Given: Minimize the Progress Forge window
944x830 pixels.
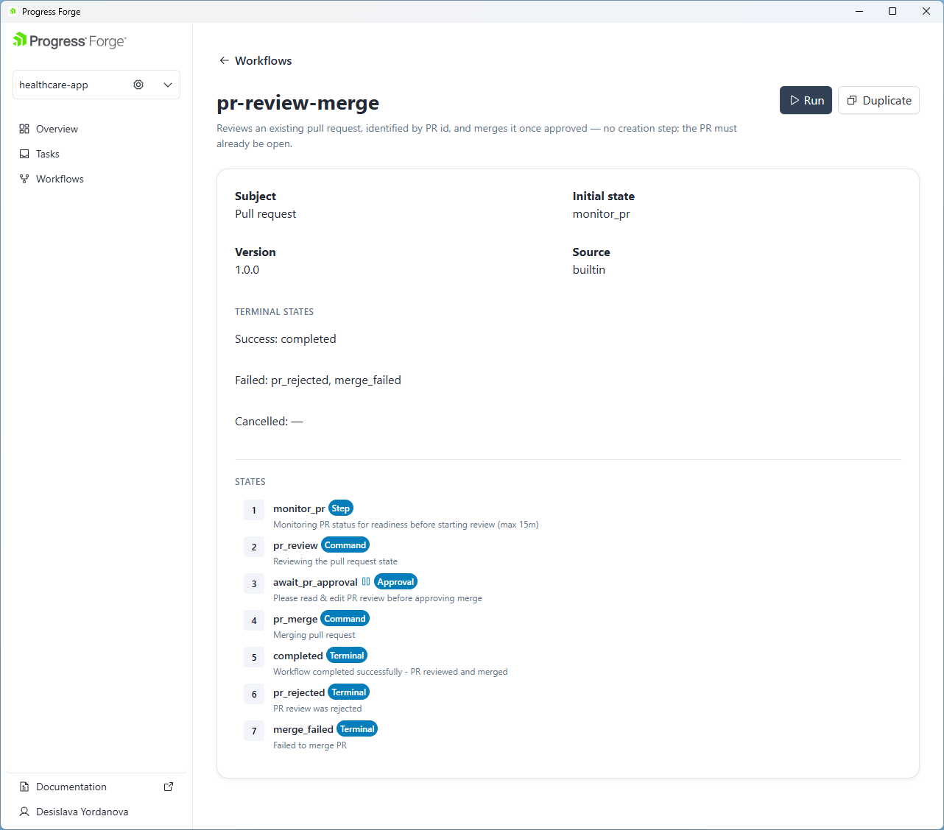Looking at the screenshot, I should (x=859, y=11).
